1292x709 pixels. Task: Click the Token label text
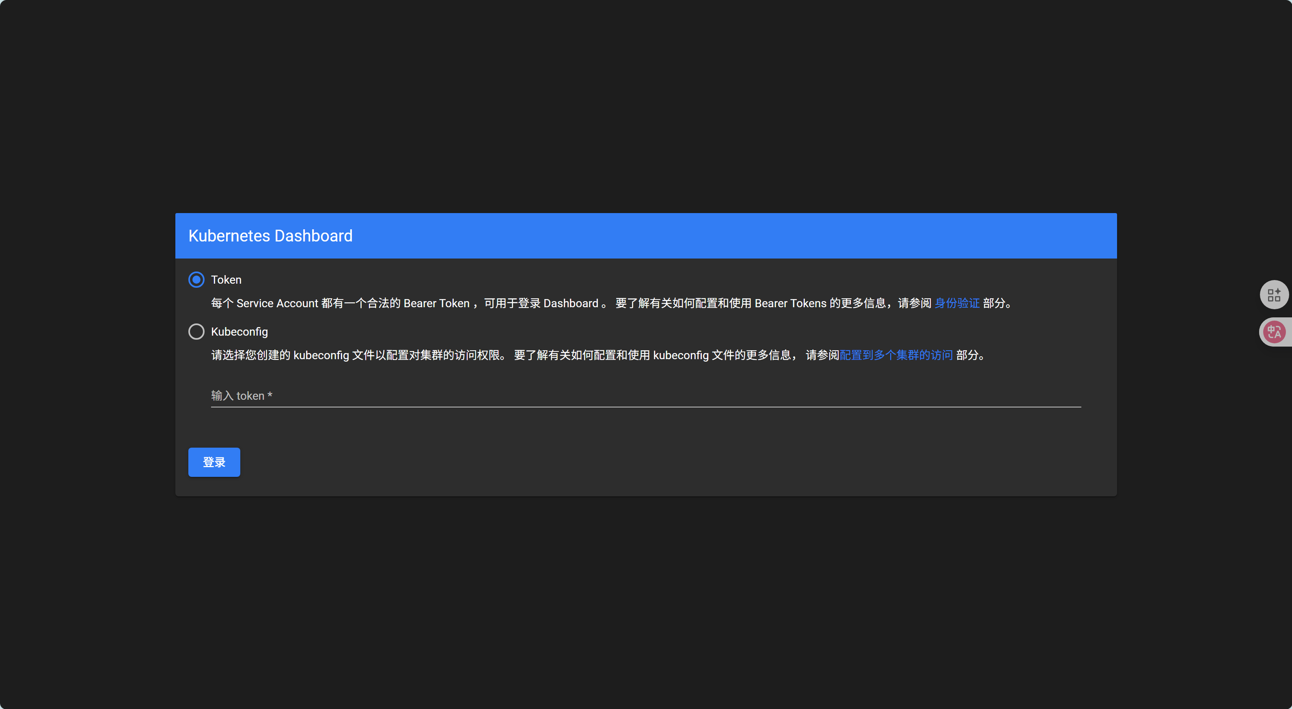pyautogui.click(x=226, y=280)
